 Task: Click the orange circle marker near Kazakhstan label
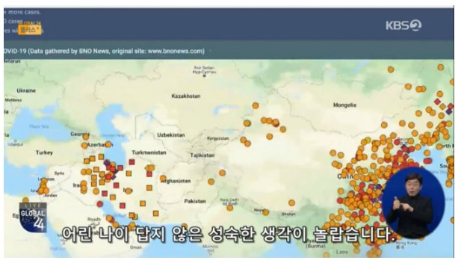pyautogui.click(x=256, y=105)
